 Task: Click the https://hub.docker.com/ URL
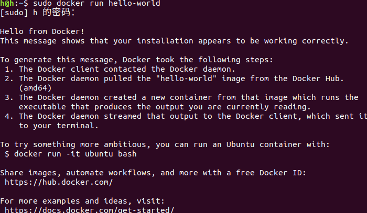[x=59, y=182]
